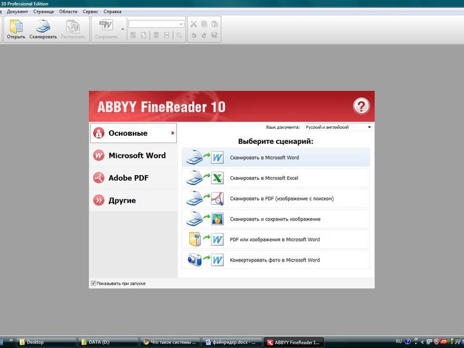464x348 pixels.
Task: Switch to the Другие scenario tab
Action: [133, 200]
